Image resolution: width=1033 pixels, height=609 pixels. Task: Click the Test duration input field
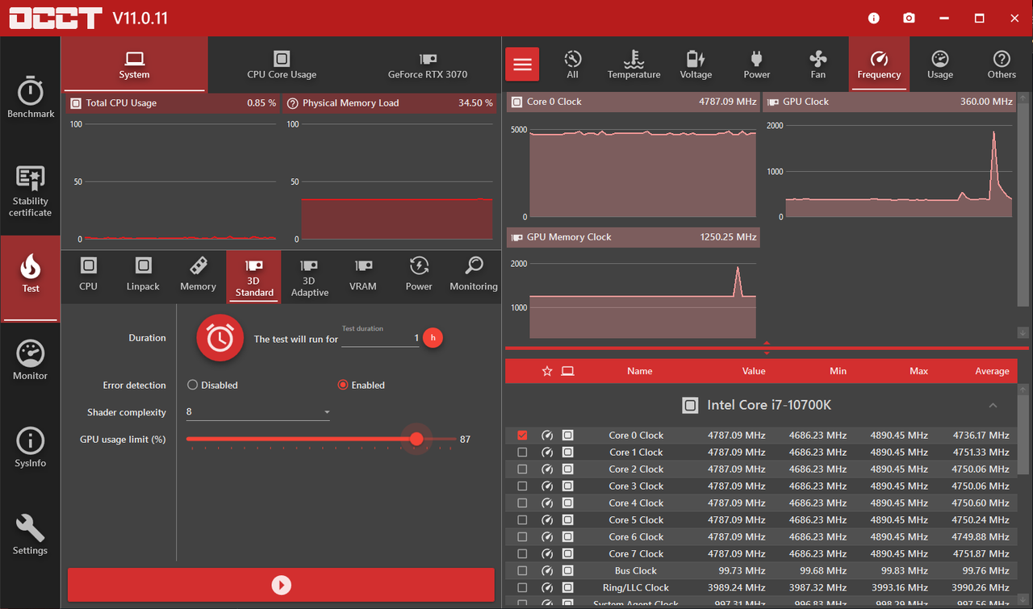tap(380, 338)
